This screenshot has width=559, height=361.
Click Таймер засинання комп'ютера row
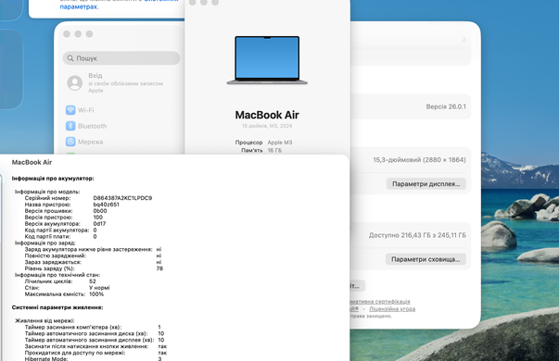(x=93, y=327)
